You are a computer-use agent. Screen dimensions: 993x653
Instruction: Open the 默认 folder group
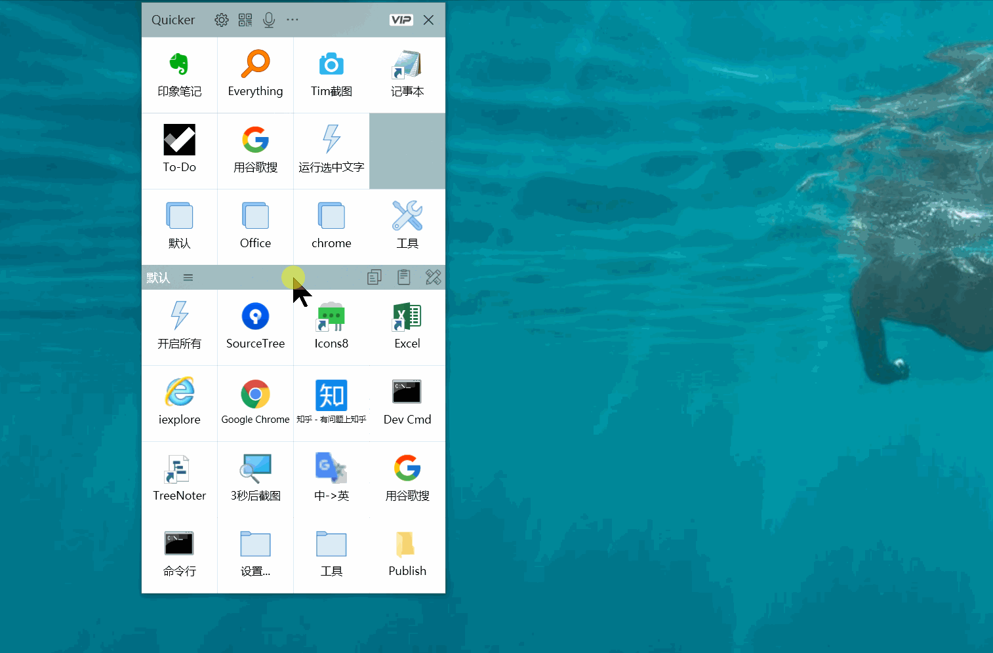click(x=179, y=228)
